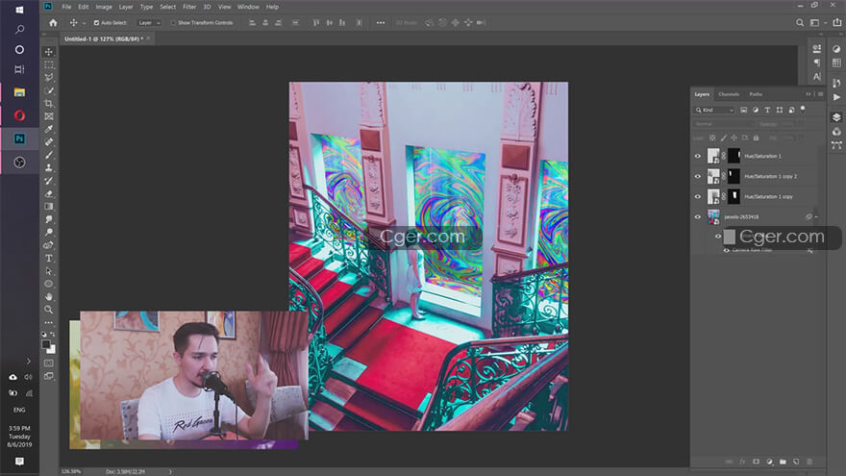Toggle Camera Raw Filter visibility eye
This screenshot has height=476, width=846.
pyautogui.click(x=726, y=250)
